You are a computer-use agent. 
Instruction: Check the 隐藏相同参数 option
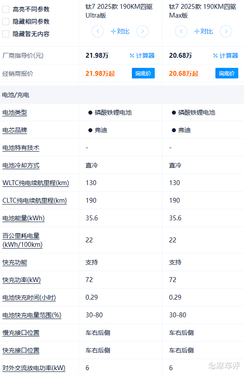point(6,22)
